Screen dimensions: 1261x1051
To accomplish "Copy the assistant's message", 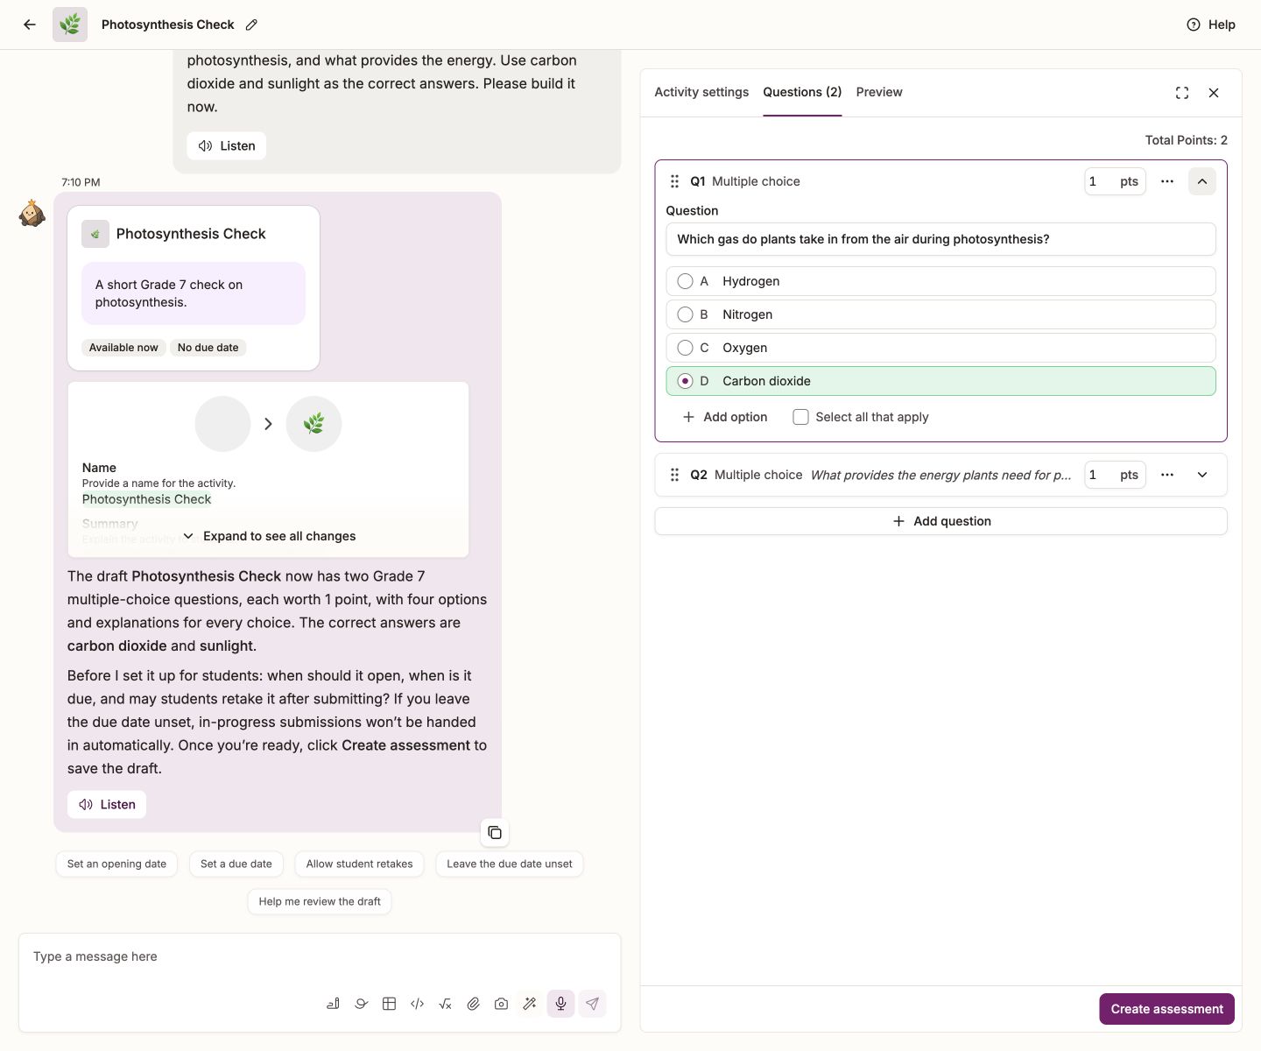I will tap(495, 832).
